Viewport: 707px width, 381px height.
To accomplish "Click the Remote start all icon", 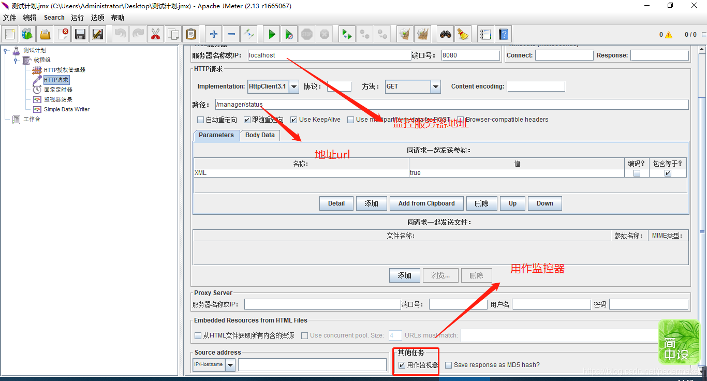I will coord(347,35).
